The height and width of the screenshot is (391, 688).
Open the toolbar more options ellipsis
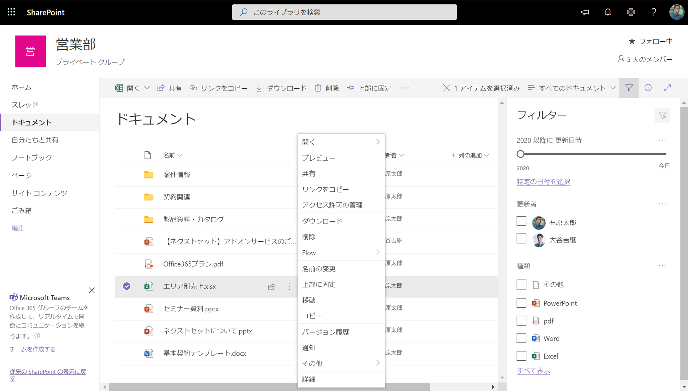405,88
